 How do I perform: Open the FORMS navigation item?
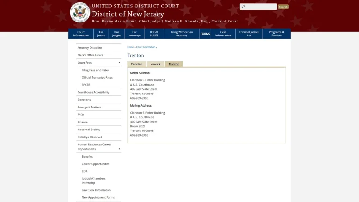click(x=205, y=34)
